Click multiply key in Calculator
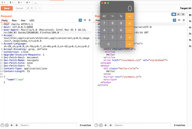 point(130,23)
